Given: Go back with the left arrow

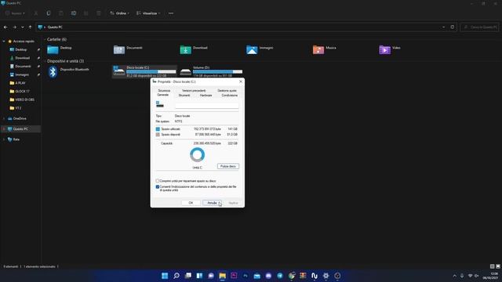Looking at the screenshot, I should click(5, 27).
